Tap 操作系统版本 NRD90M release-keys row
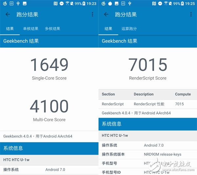The height and width of the screenshot is (175, 197). [148, 154]
